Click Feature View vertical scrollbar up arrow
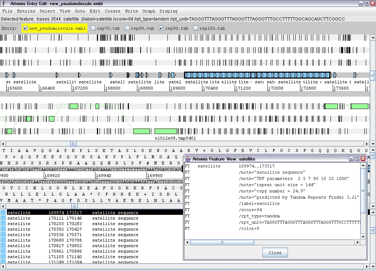Screen dimensions: 376x271 [x=363, y=166]
